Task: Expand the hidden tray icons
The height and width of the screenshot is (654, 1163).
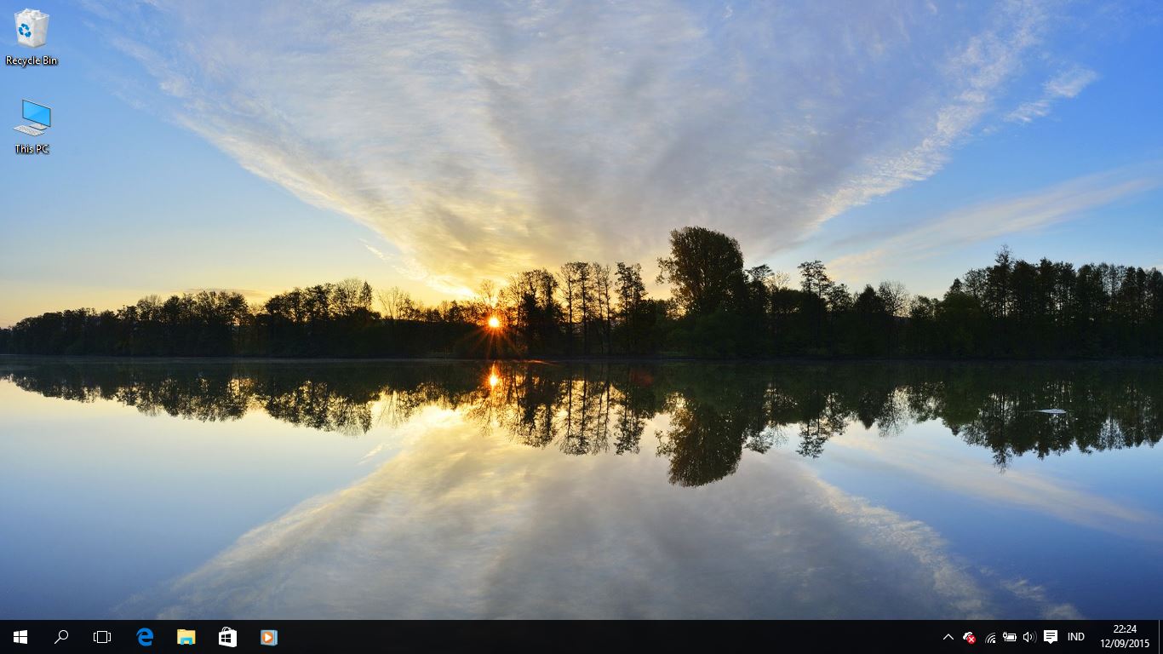Action: click(948, 636)
